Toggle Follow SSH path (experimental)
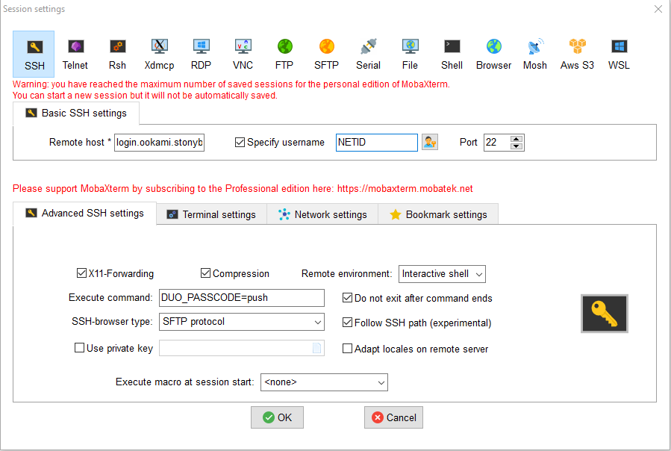 [347, 322]
